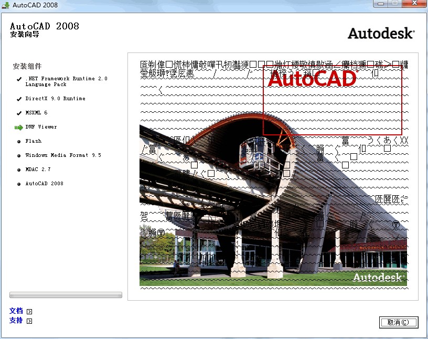This screenshot has width=428, height=339.
Task: Click the checkmark beside .NET Framework Runtime 2.0
Action: 19,80
